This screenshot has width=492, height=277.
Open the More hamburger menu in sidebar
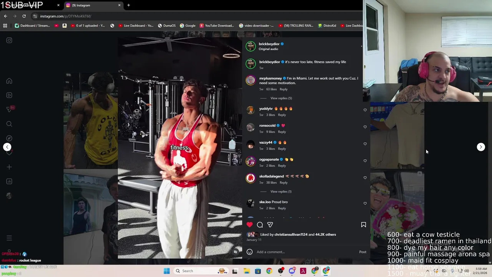pos(9,238)
